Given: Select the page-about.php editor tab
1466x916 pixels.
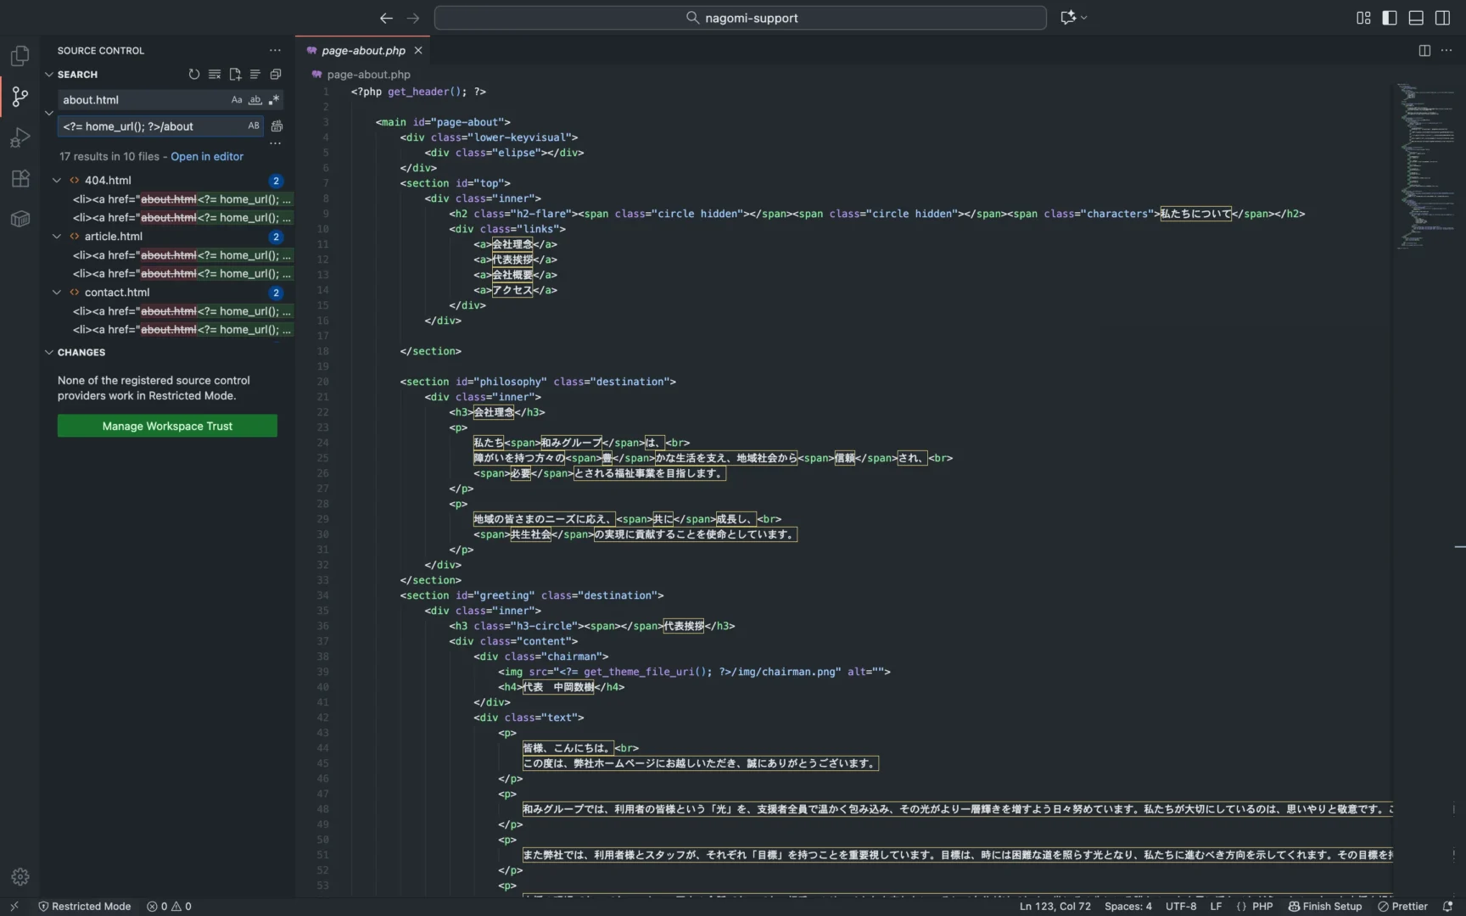Looking at the screenshot, I should pyautogui.click(x=363, y=51).
